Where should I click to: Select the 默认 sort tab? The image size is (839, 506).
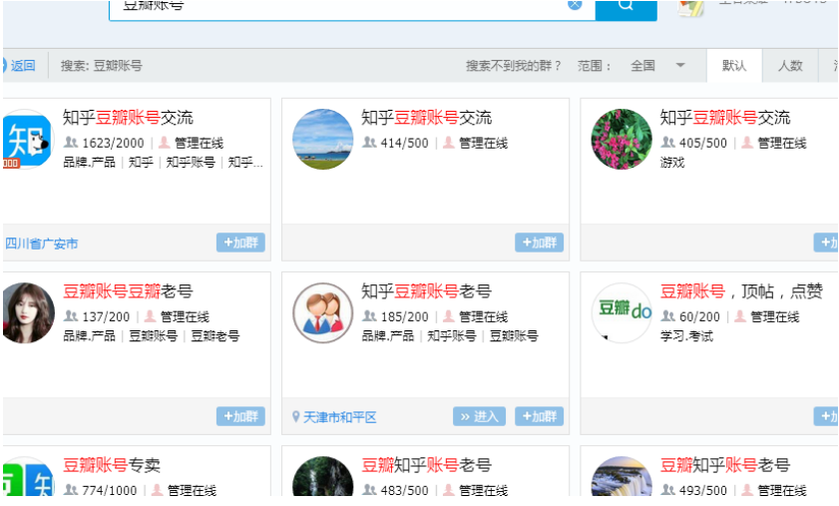pyautogui.click(x=733, y=66)
